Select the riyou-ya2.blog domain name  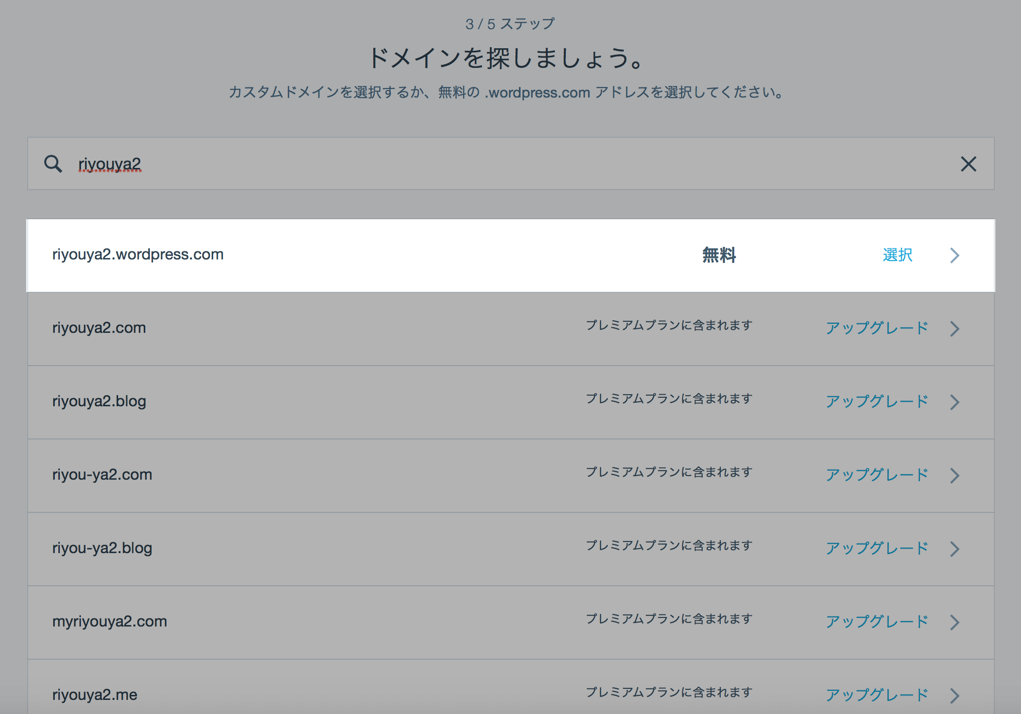pyautogui.click(x=102, y=549)
